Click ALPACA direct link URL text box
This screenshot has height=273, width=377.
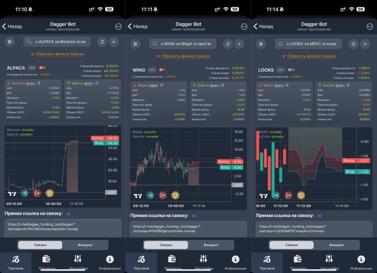[63, 228]
